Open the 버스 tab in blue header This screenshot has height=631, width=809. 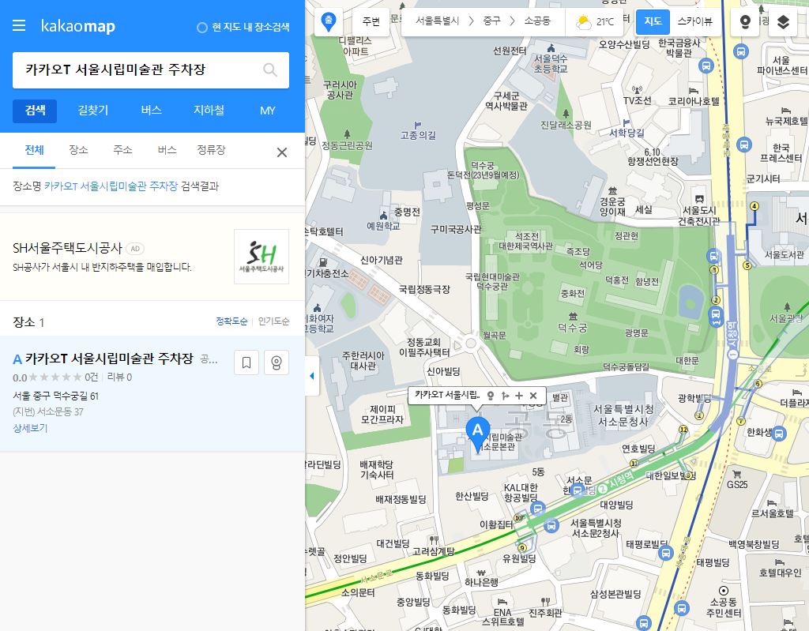[x=151, y=111]
